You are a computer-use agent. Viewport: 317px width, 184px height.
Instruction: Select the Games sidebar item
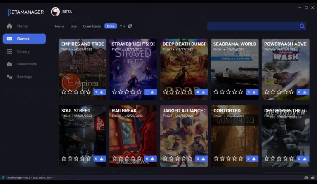click(24, 39)
